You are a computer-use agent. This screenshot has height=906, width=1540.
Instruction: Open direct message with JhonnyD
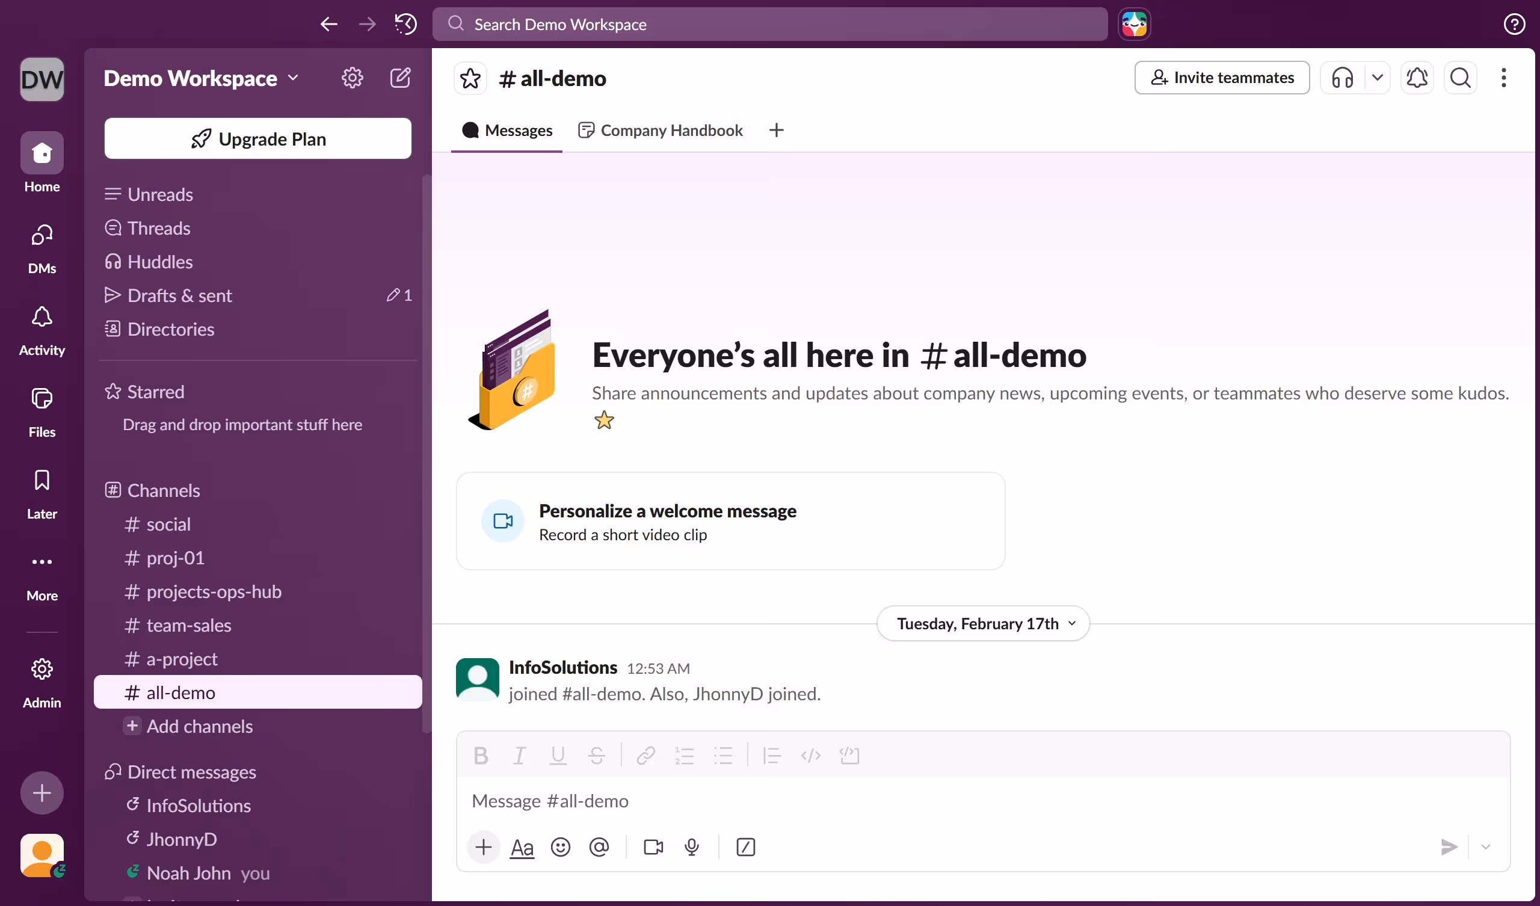tap(258, 839)
